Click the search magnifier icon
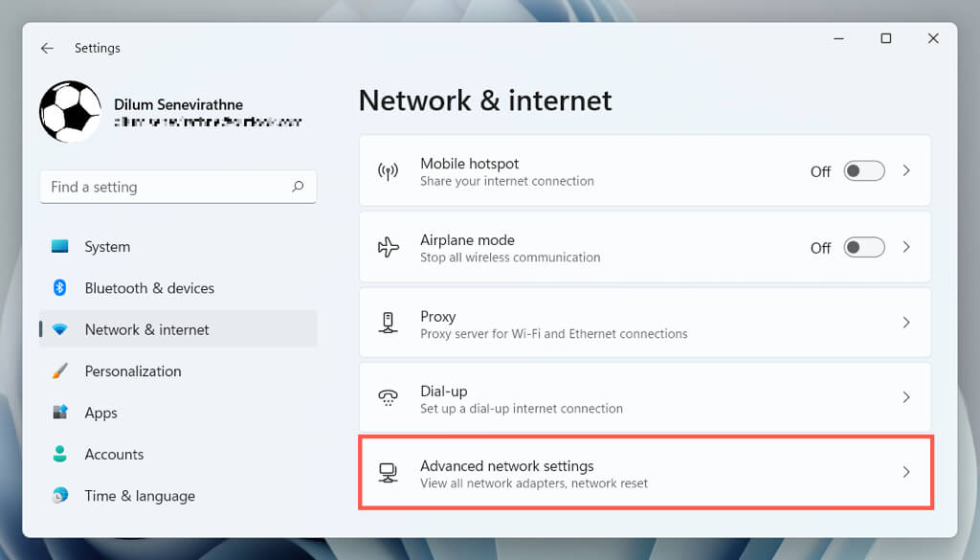 pos(298,187)
